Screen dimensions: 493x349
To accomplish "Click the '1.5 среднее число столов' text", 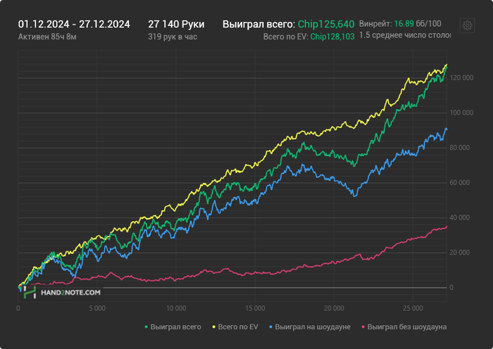I will [405, 35].
